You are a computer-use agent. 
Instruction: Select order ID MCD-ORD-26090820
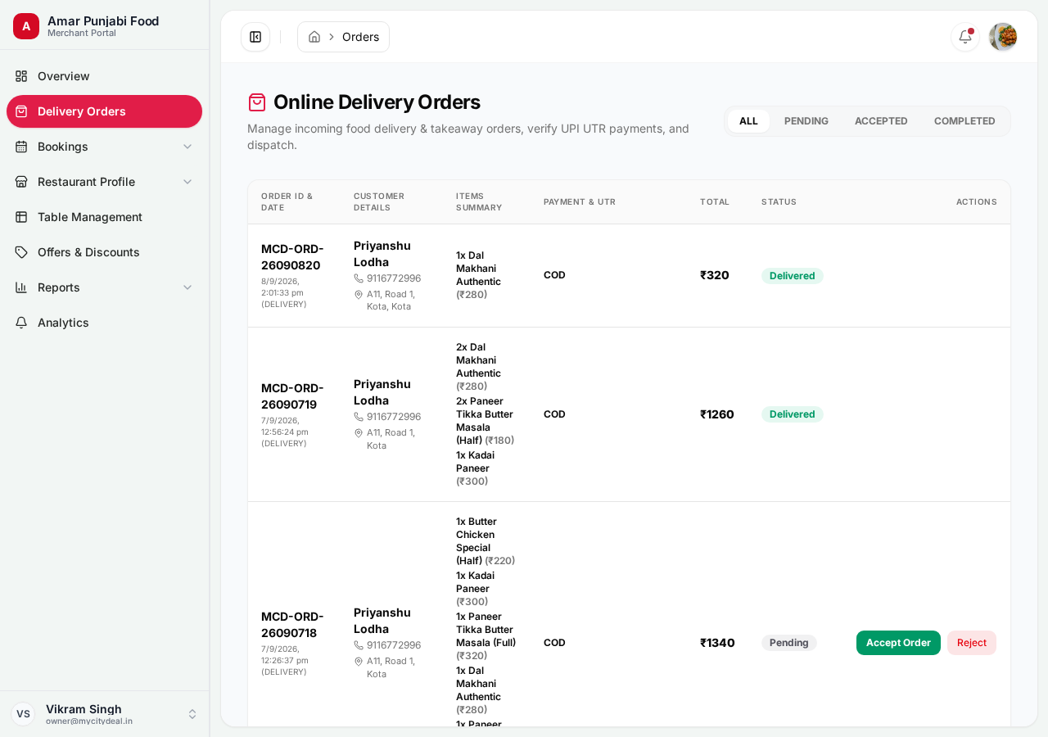click(292, 257)
